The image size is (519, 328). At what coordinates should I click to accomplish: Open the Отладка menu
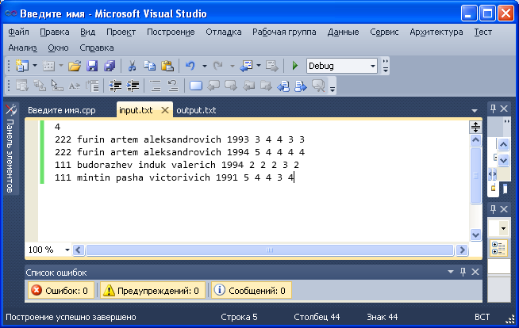(x=224, y=32)
